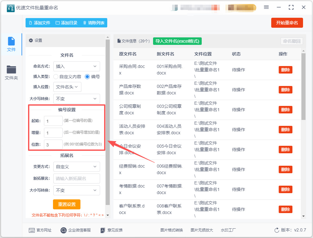Delete the 活动人员安排表.docx row
The height and width of the screenshot is (238, 313).
click(x=286, y=130)
